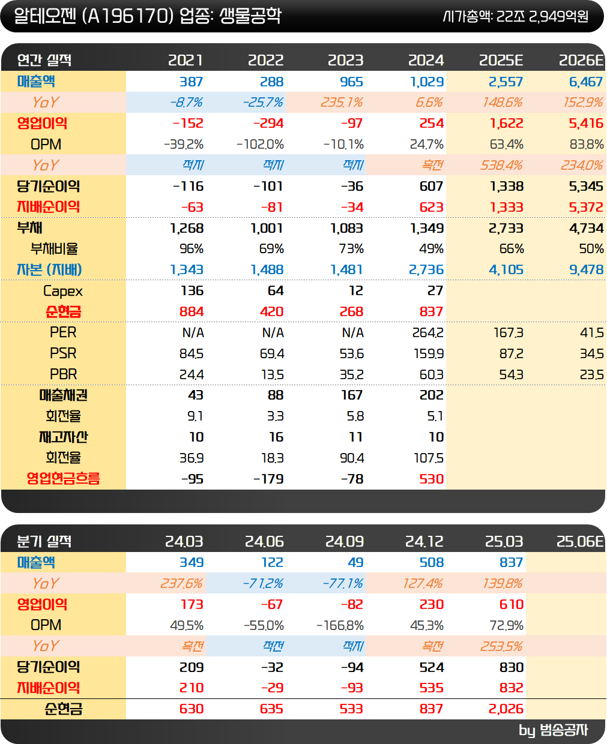Screen dimensions: 607x744
Task: Click the 분기 실적 table header
Action: click(44, 541)
